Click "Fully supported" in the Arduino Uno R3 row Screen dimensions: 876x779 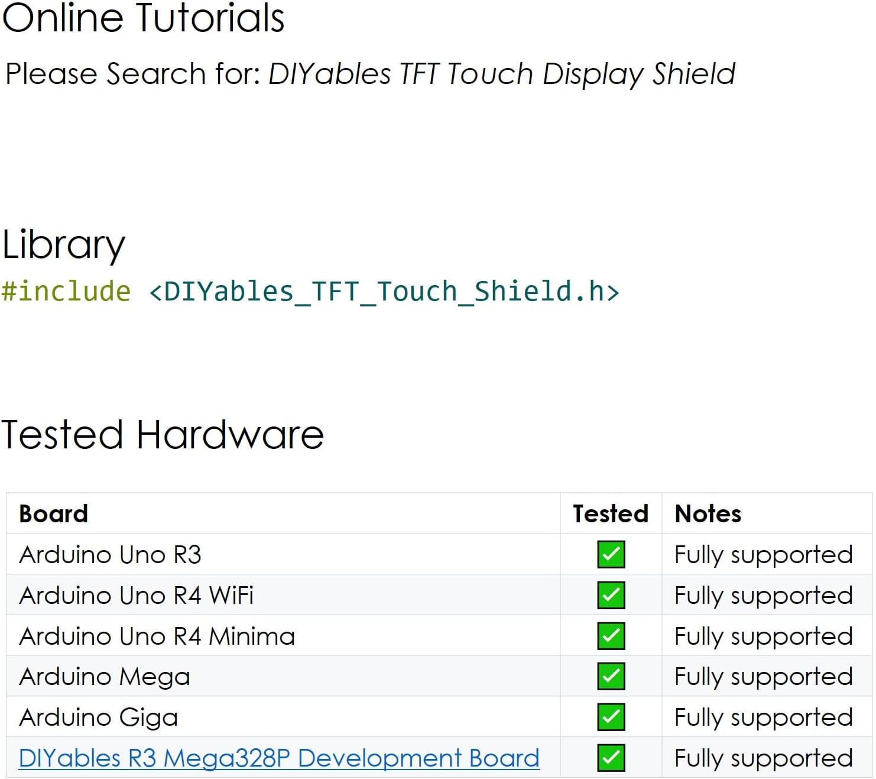764,555
